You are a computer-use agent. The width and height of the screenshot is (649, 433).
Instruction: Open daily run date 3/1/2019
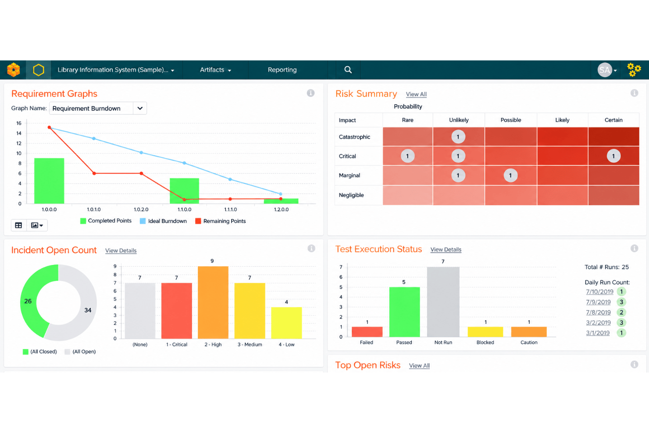598,333
